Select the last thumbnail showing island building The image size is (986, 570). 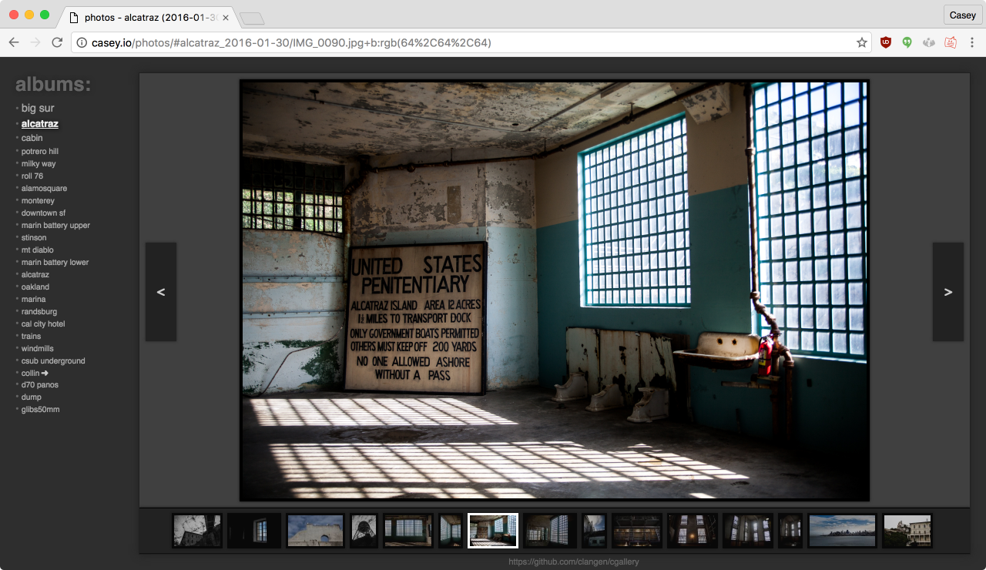point(907,531)
